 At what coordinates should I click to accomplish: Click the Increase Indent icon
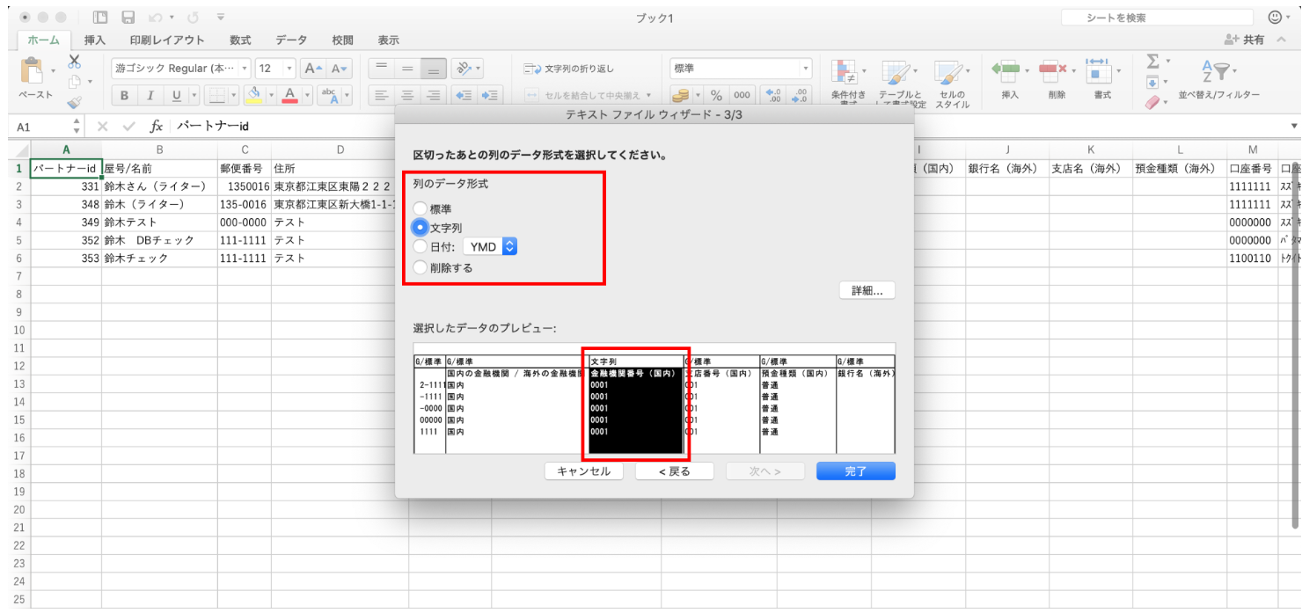tap(491, 96)
